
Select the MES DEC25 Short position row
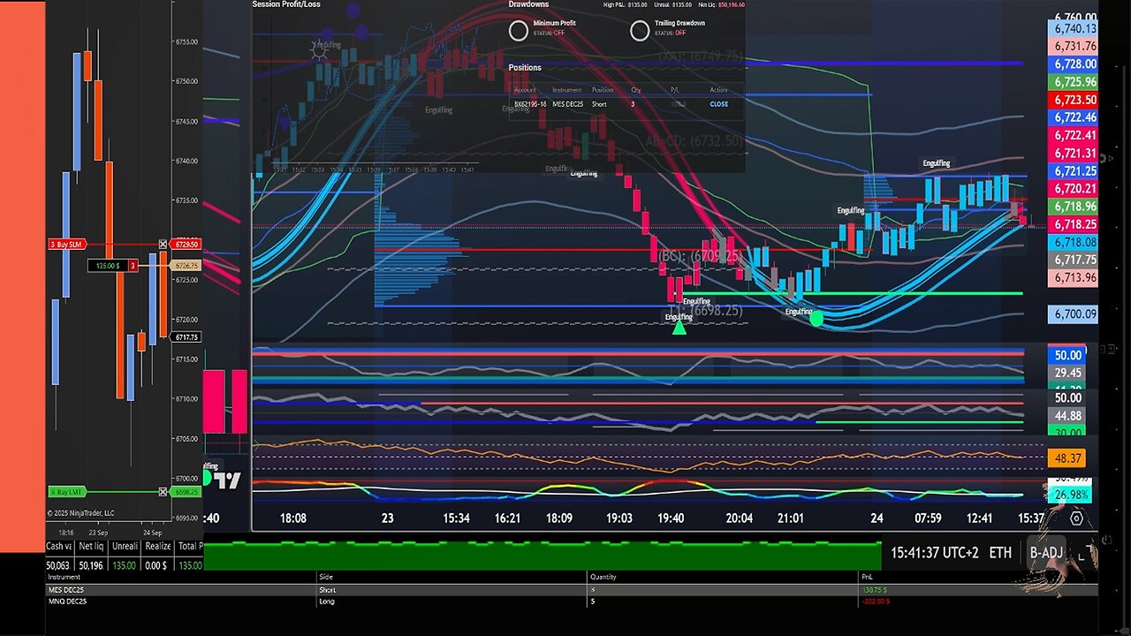(x=571, y=589)
